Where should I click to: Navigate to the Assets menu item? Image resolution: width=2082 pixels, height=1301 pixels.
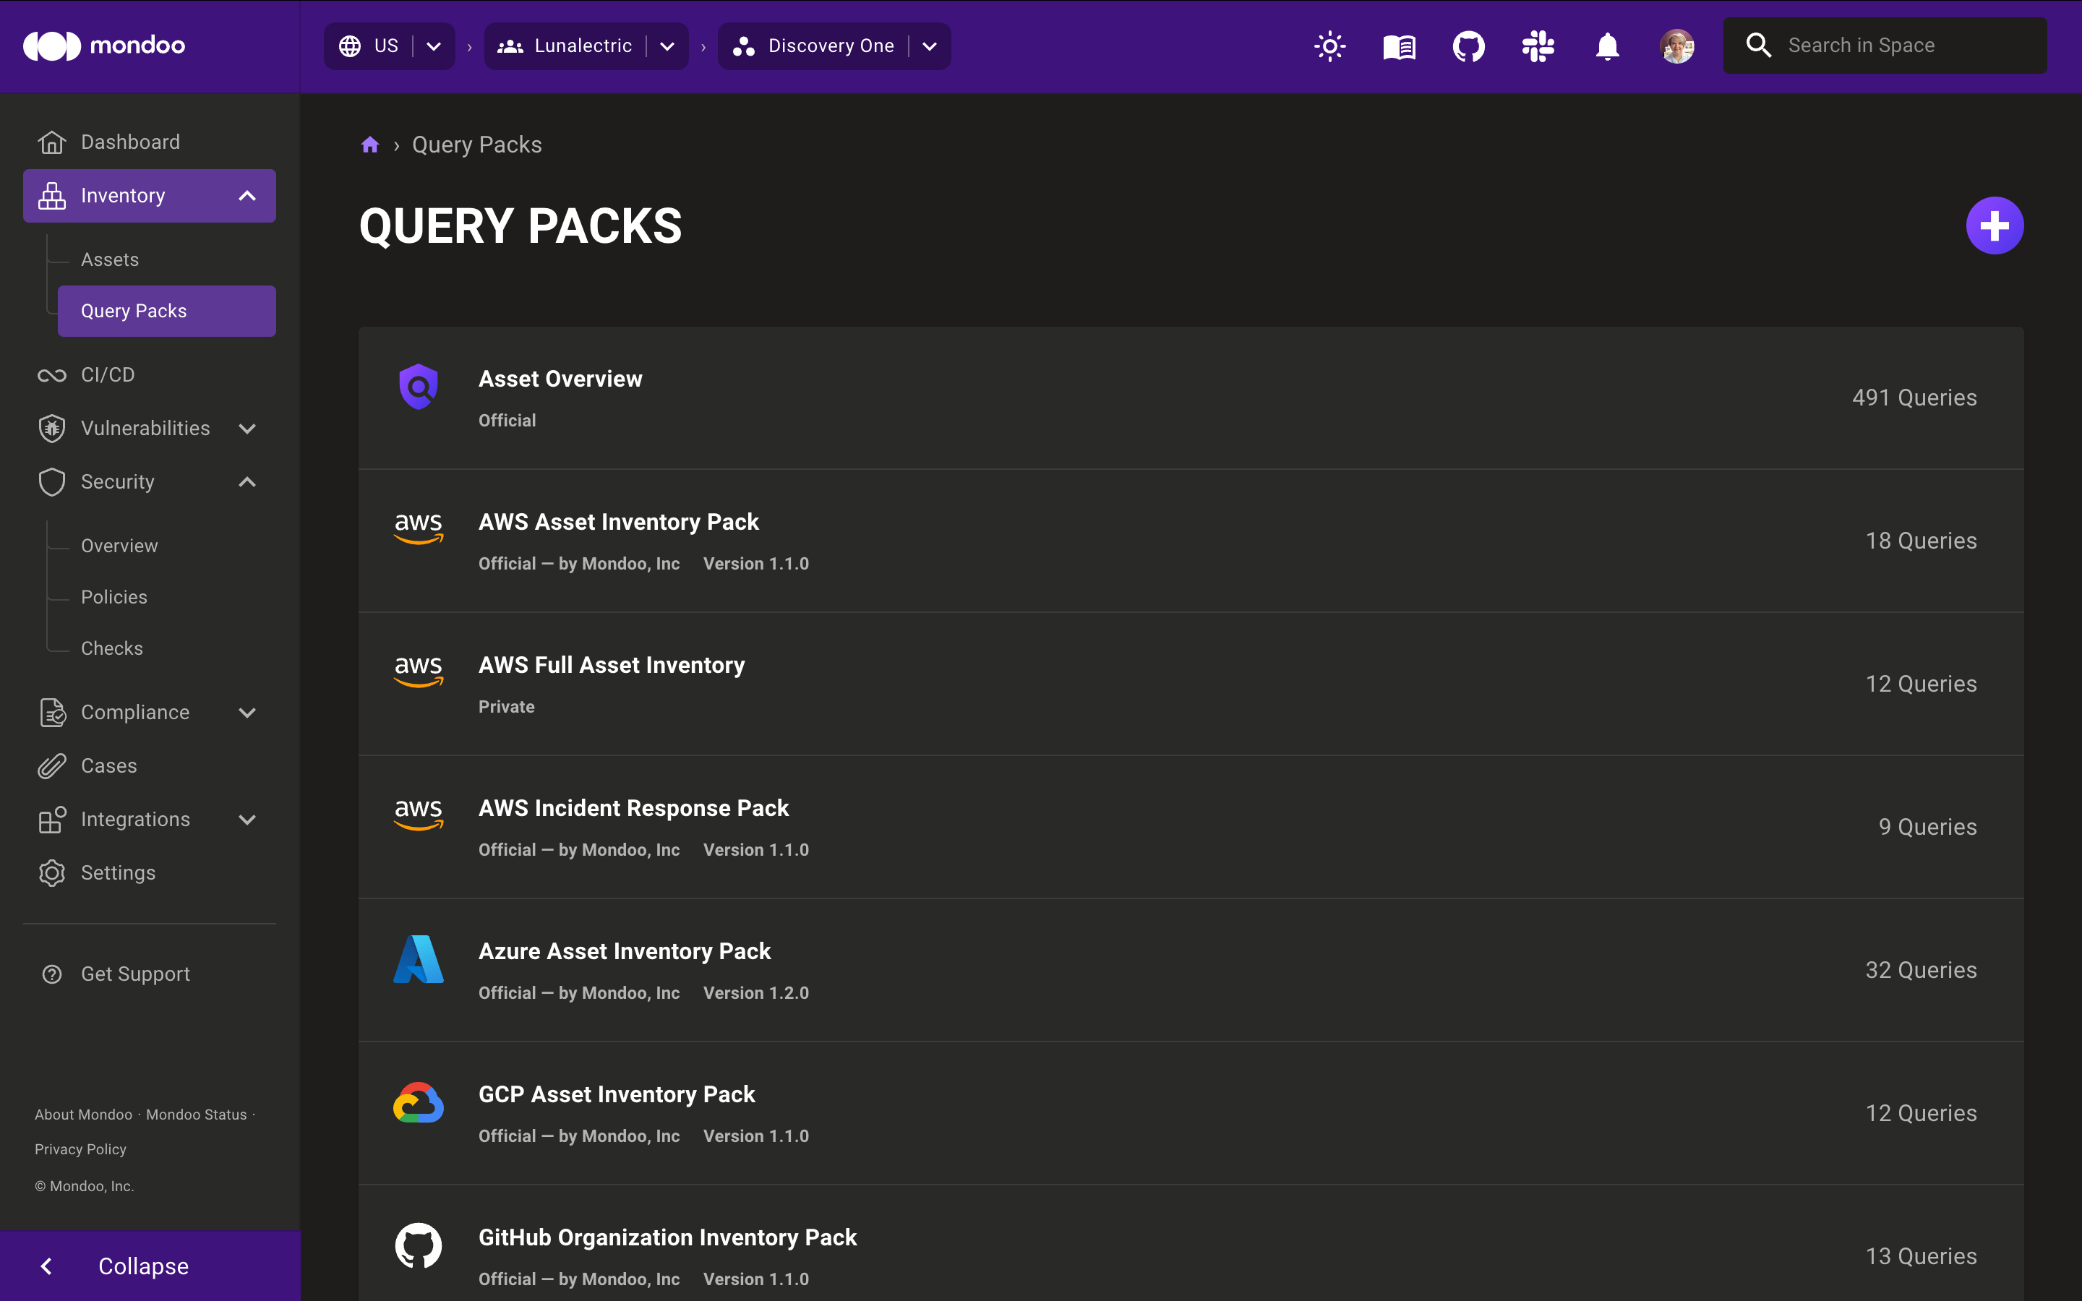[109, 258]
